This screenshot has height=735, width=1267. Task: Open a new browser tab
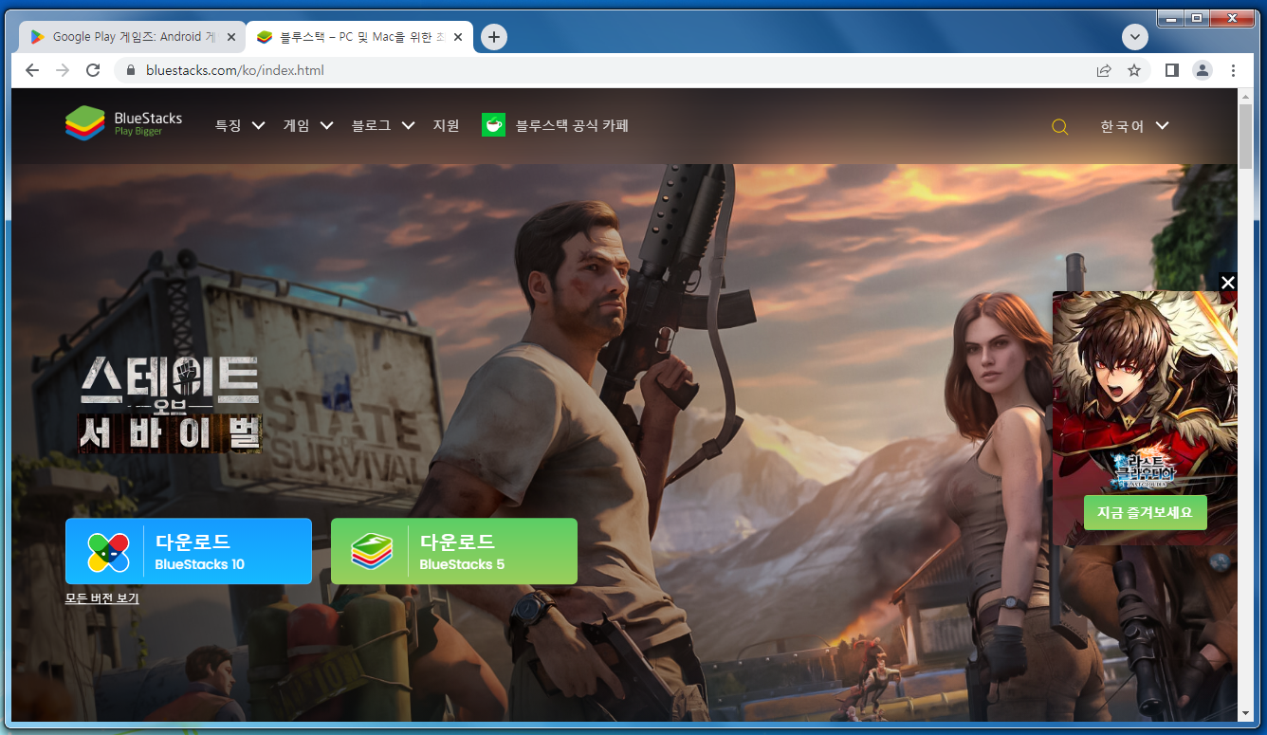(494, 37)
